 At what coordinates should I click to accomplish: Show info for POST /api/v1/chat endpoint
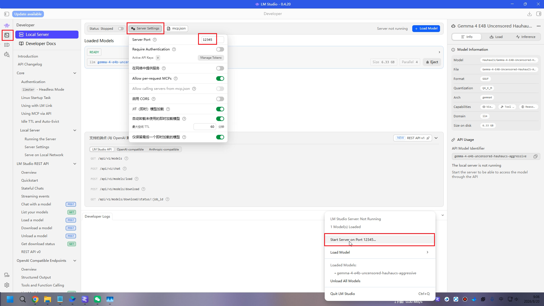(125, 169)
